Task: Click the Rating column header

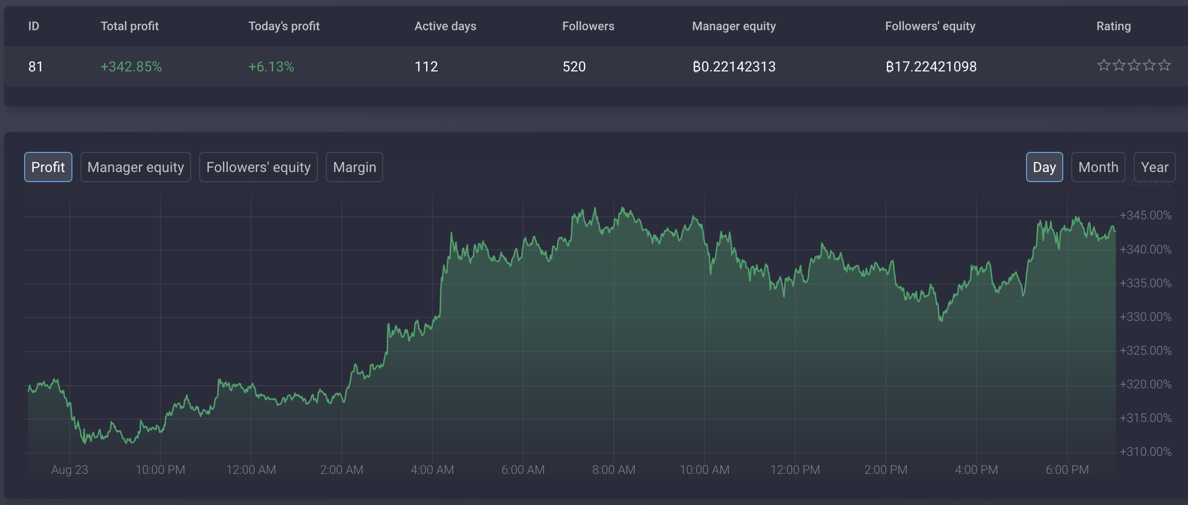Action: (1113, 26)
